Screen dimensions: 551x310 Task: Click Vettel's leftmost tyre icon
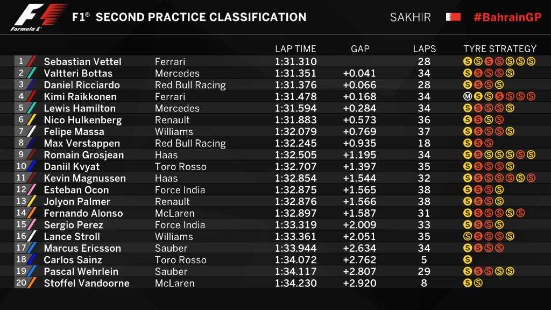click(x=468, y=62)
